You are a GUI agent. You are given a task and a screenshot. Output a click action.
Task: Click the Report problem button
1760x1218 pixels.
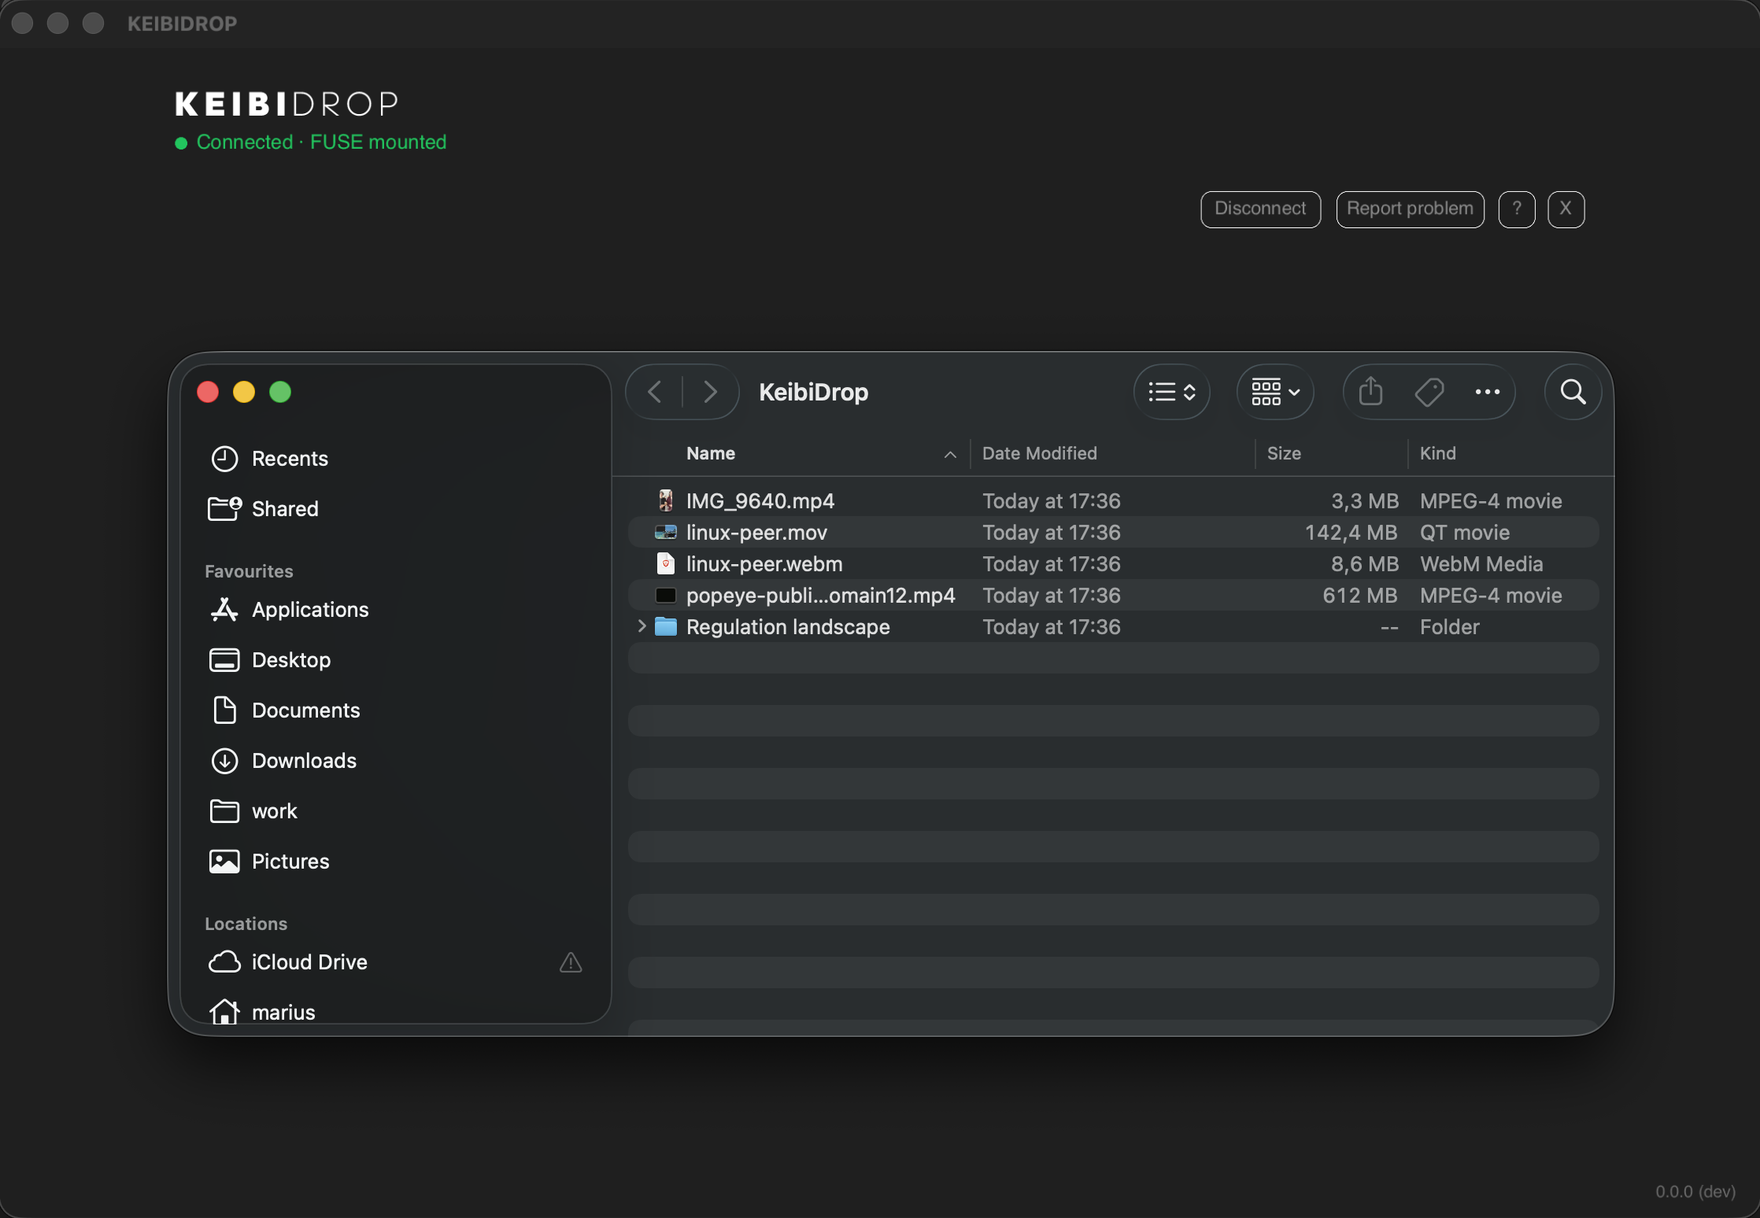pyautogui.click(x=1410, y=209)
